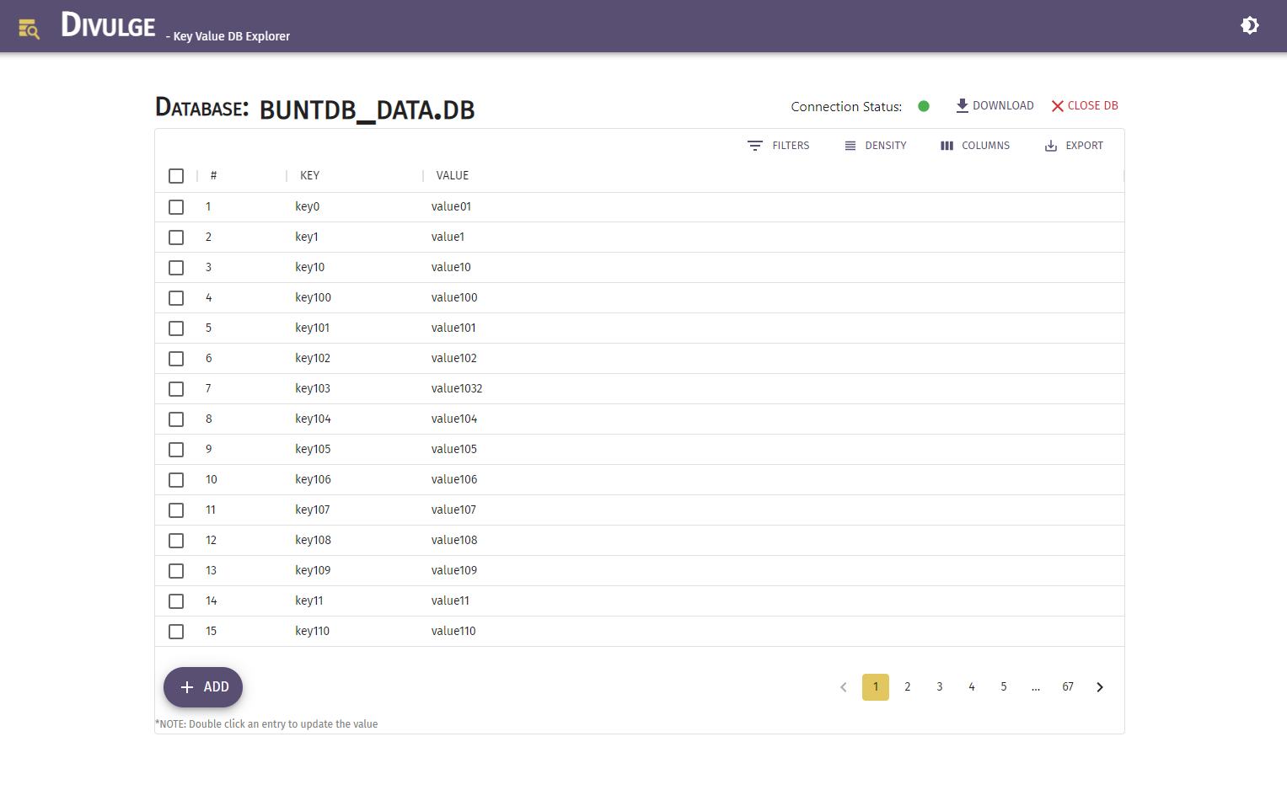Check the key105 row box
The width and height of the screenshot is (1287, 806).
[x=176, y=450]
